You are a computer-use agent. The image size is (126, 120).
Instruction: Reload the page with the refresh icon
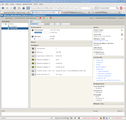[15, 8]
